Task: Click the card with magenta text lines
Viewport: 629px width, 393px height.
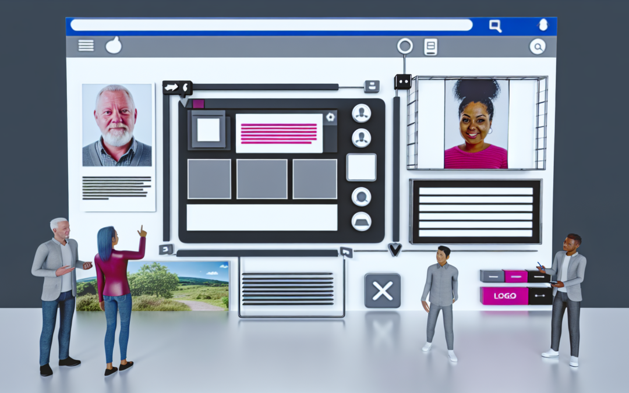Action: click(279, 133)
